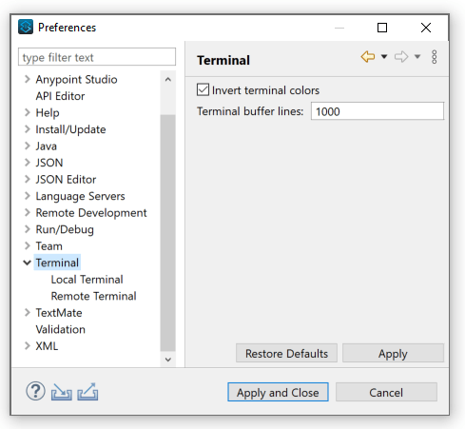
Task: Click the export preferences icon
Action: point(87,392)
